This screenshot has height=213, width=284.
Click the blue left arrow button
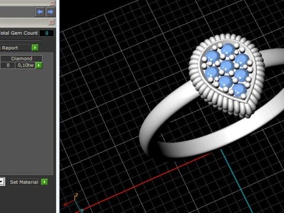(40, 12)
